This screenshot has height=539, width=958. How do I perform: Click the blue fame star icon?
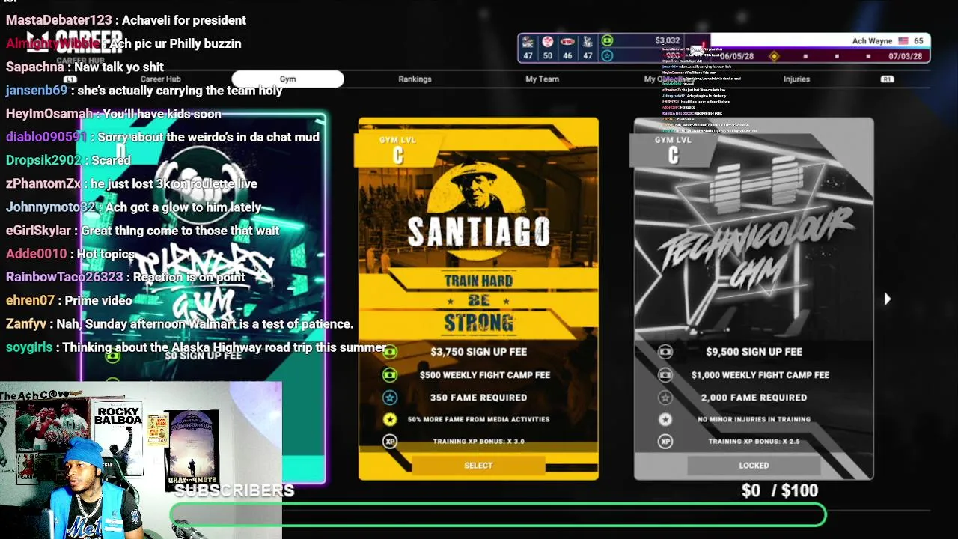tap(607, 55)
